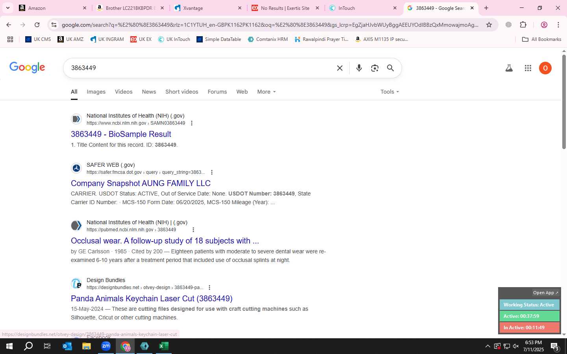Open the UK EX bookmark
Screen dimensions: 567x354
click(x=141, y=39)
